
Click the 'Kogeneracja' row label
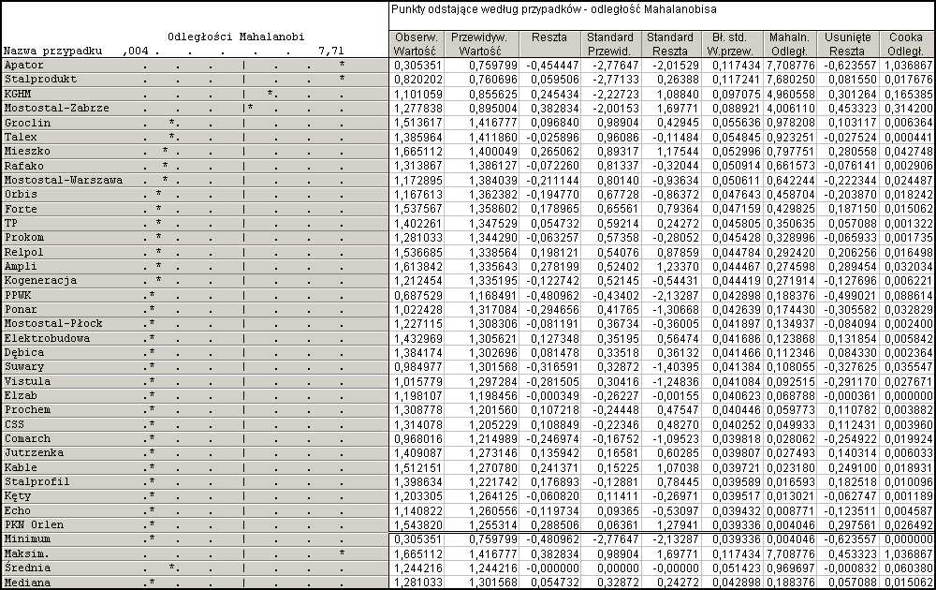point(40,281)
